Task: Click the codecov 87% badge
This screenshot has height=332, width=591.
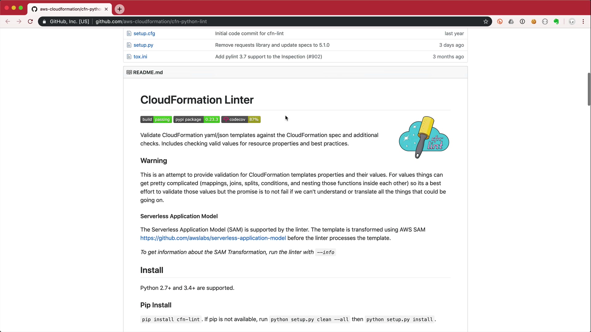Action: 241,120
